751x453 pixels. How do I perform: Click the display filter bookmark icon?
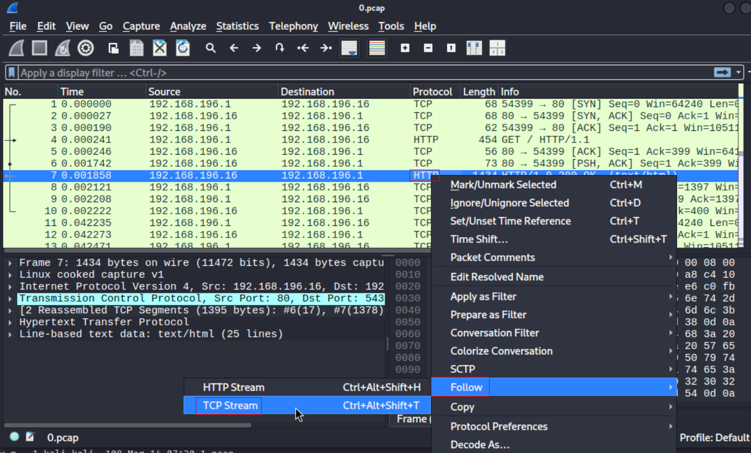pos(12,73)
